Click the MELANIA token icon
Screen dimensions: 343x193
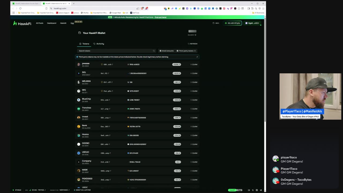79,82
